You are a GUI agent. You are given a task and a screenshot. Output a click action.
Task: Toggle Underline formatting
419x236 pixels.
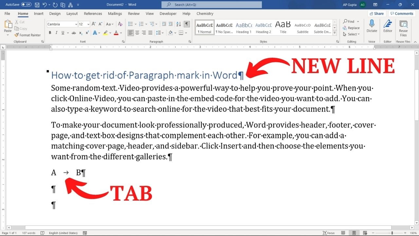[x=63, y=33]
